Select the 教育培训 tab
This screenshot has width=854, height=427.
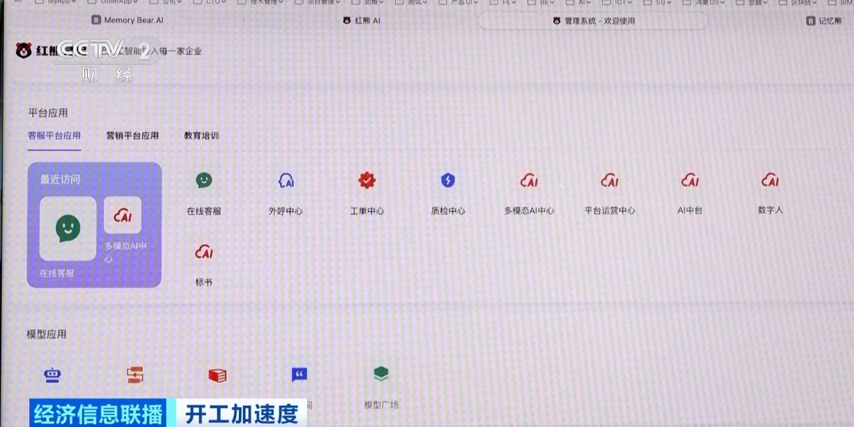tap(201, 135)
